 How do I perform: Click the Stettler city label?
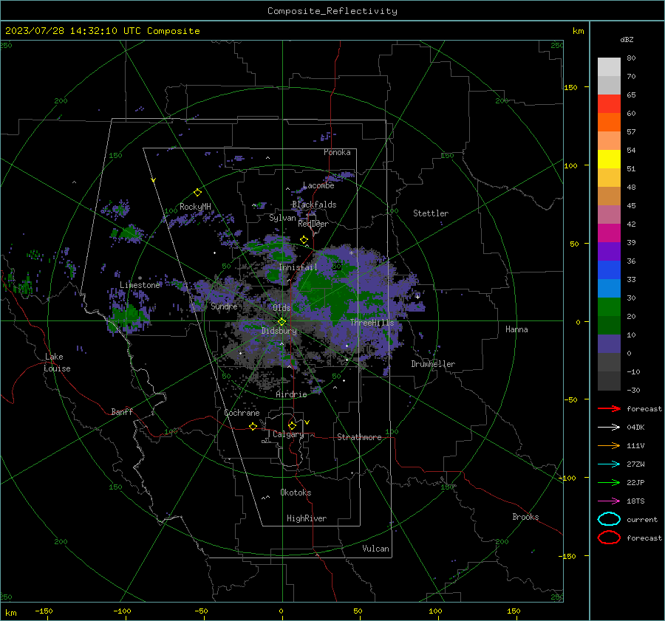[x=431, y=213]
